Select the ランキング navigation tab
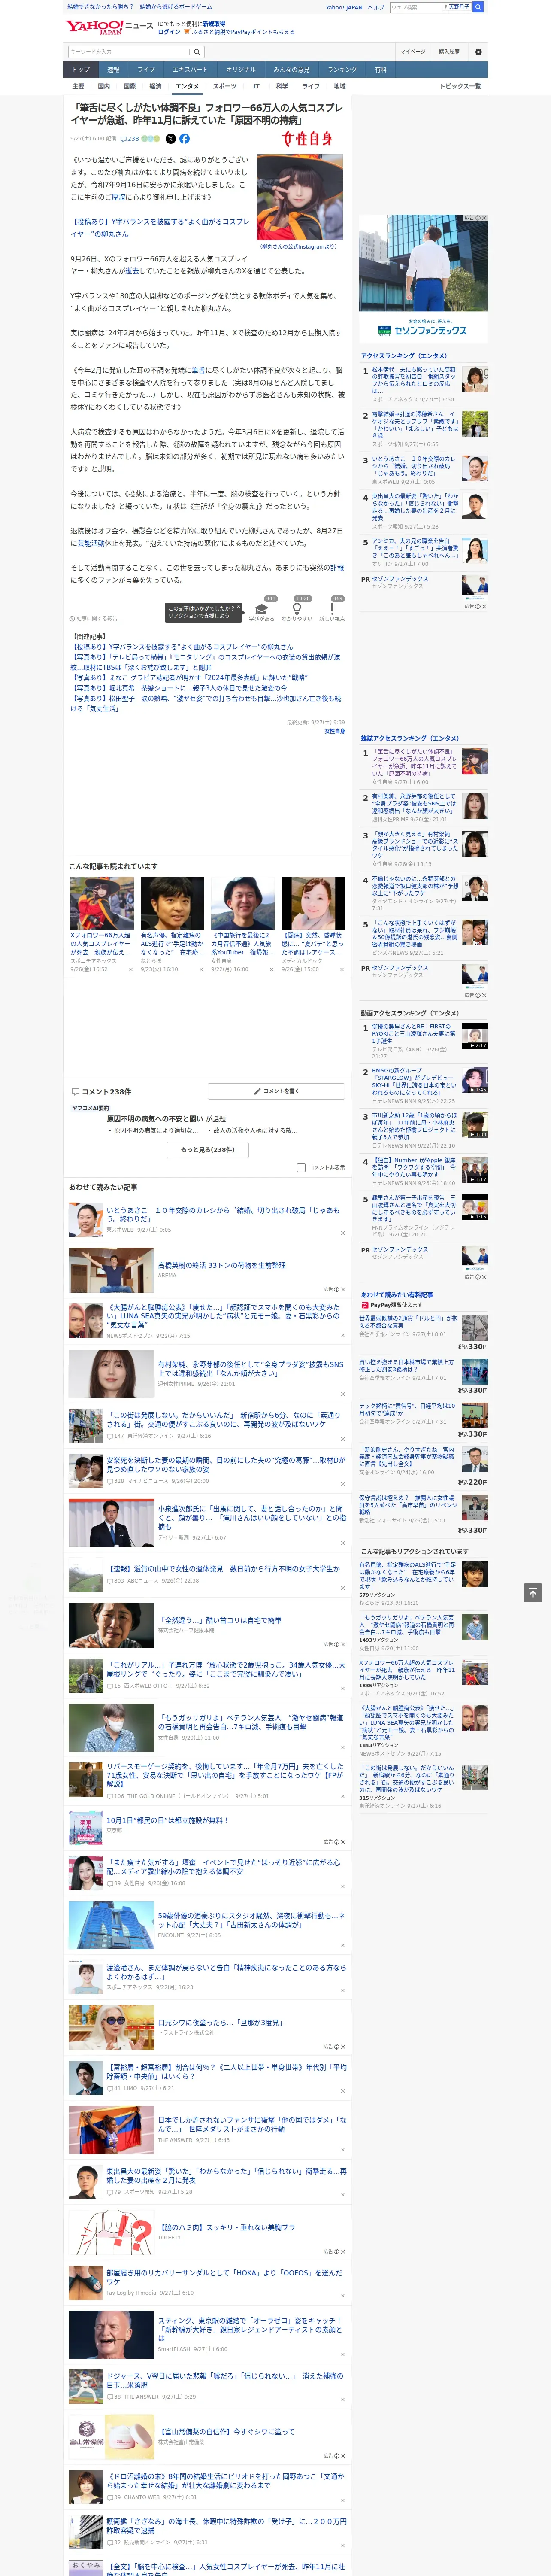 pos(342,70)
